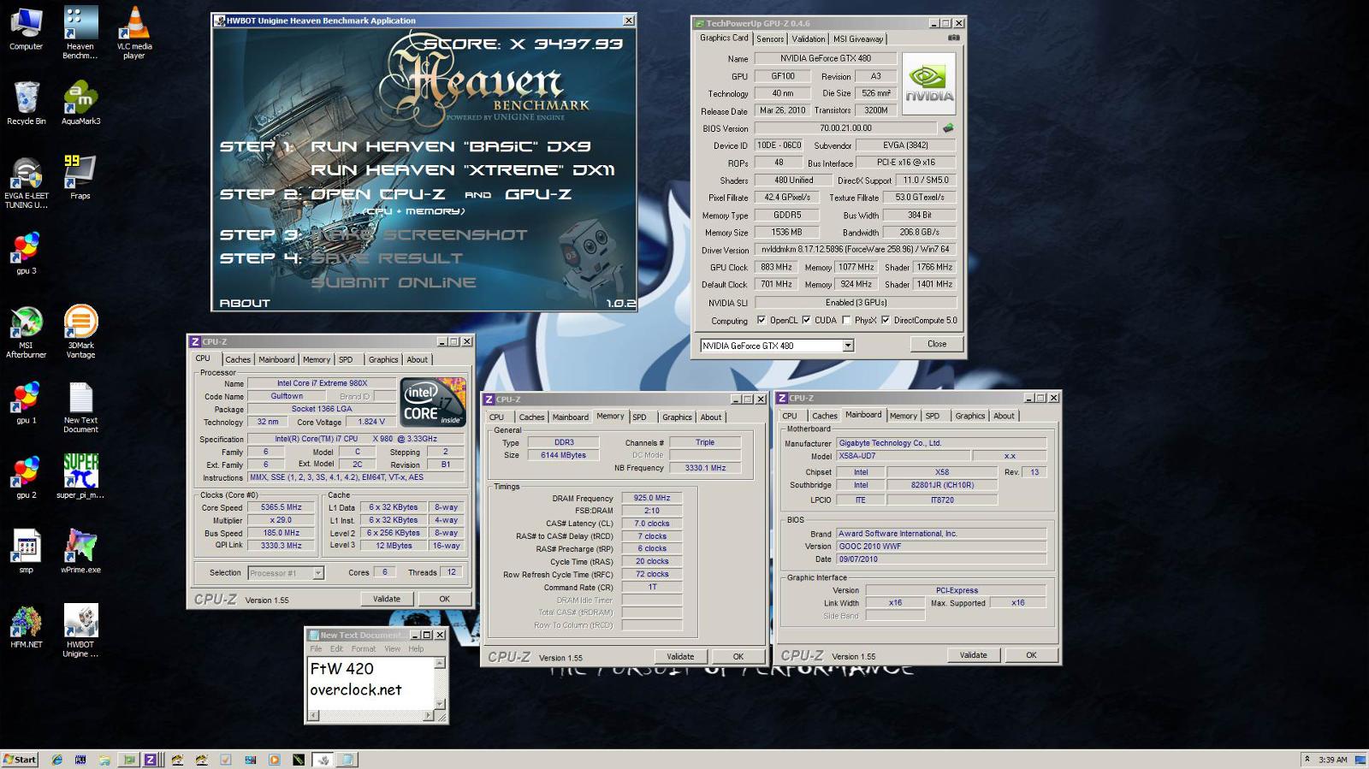
Task: Open the Windows Explorer folder taskbar icon
Action: 104,760
